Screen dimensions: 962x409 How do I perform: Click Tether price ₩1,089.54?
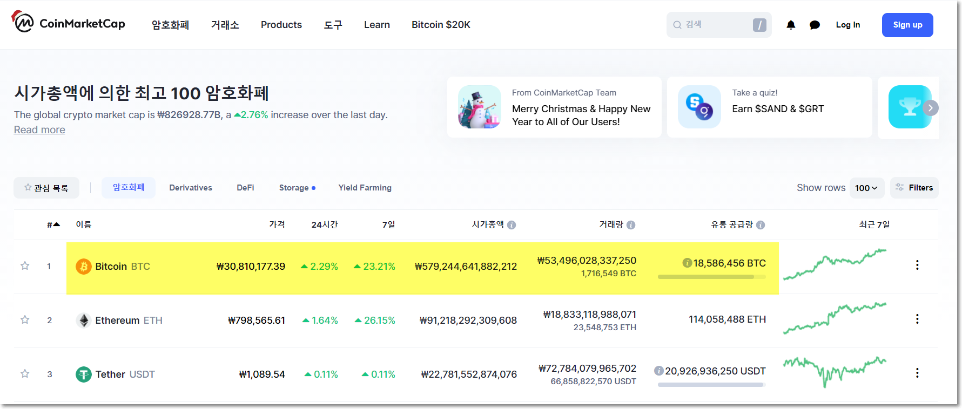[x=262, y=374]
